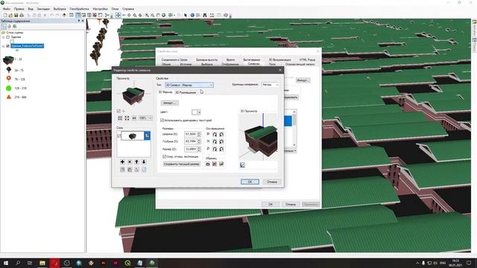Click the width X stepper arrows
477x268 pixels.
click(x=199, y=134)
